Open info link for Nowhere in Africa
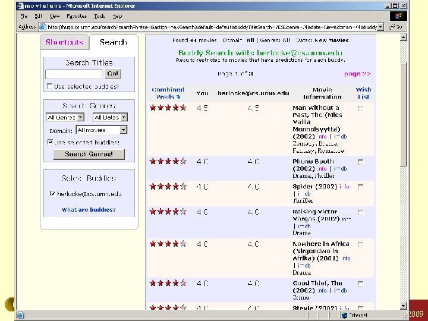This screenshot has height=321, width=428. click(x=347, y=258)
